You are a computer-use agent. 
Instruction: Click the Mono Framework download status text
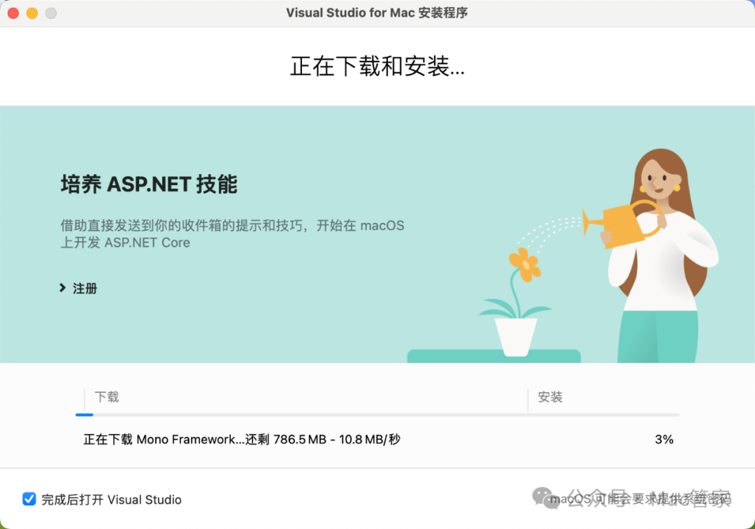242,440
